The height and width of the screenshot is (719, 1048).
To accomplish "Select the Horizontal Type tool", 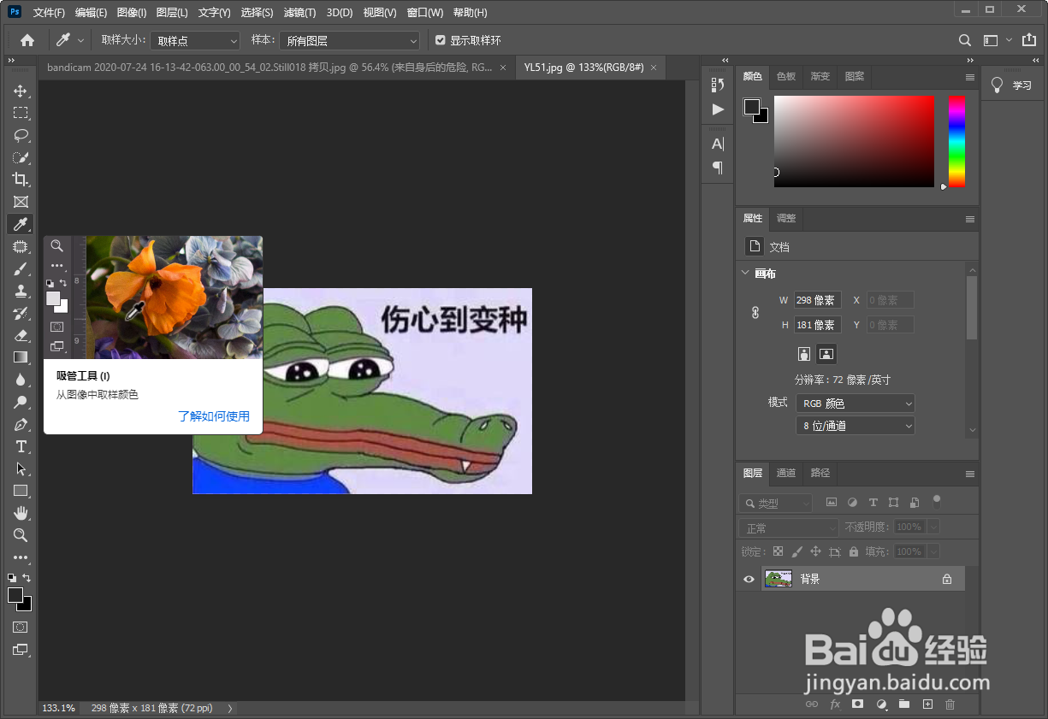I will [x=21, y=446].
